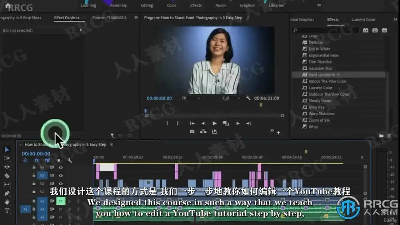Select the Razor tool
Screen dimensions: 400x225
[7, 176]
